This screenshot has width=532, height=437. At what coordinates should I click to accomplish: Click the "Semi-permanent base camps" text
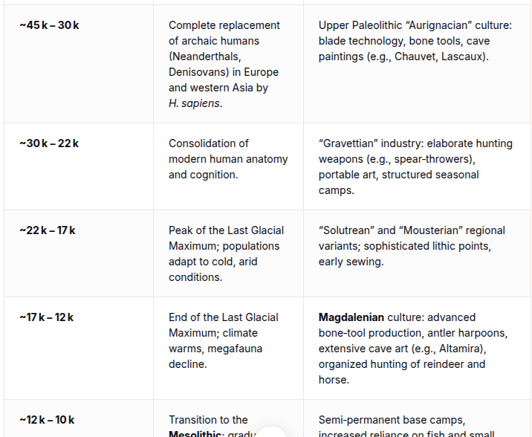click(x=392, y=419)
